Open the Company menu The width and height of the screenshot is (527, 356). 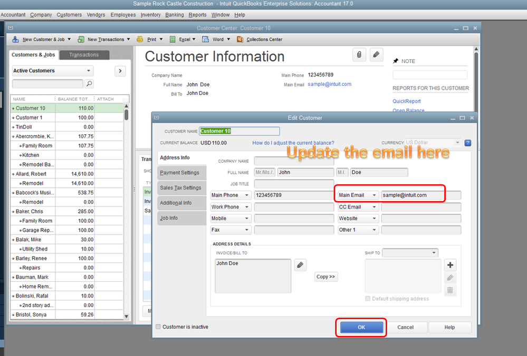[x=41, y=15]
